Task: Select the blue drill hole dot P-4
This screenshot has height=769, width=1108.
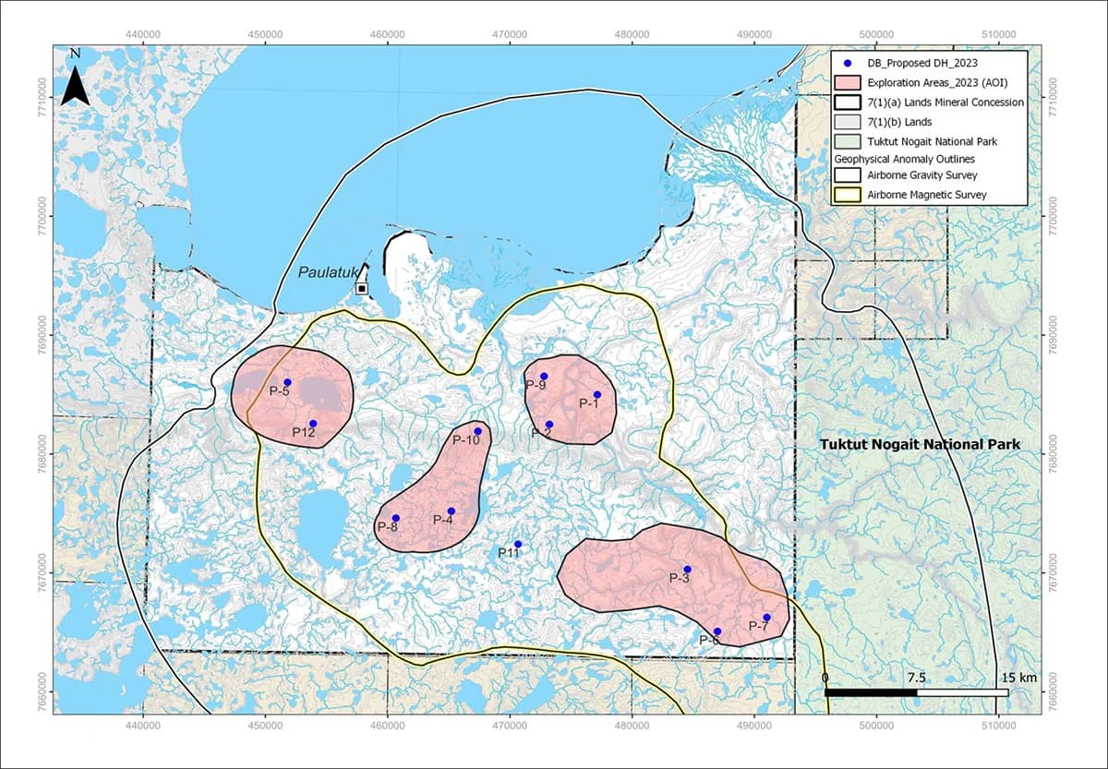Action: [452, 511]
